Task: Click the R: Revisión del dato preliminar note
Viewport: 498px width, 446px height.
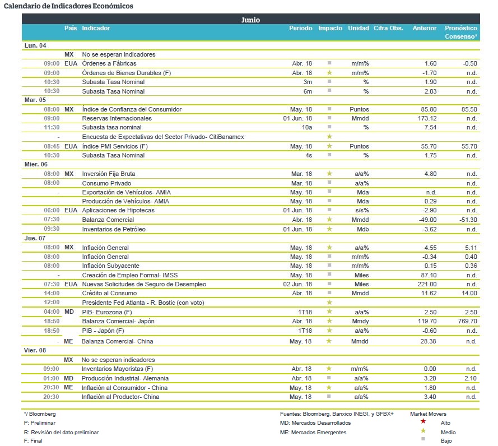Action: 61,433
